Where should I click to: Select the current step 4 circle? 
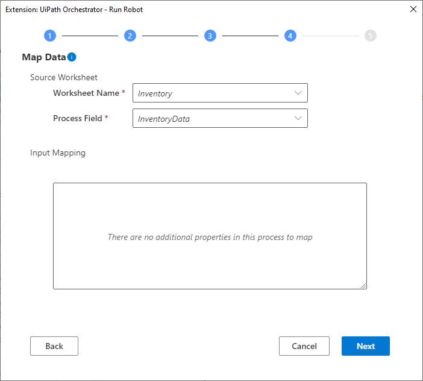(x=290, y=36)
